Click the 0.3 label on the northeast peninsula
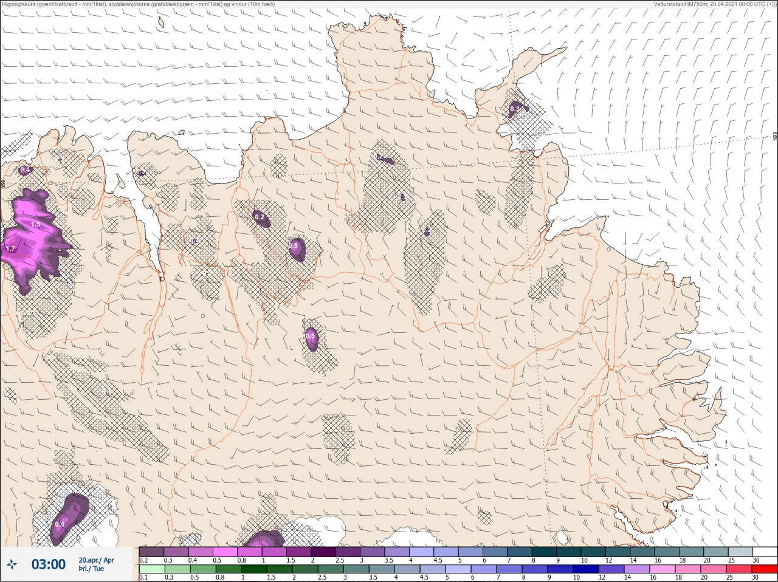 [x=515, y=109]
